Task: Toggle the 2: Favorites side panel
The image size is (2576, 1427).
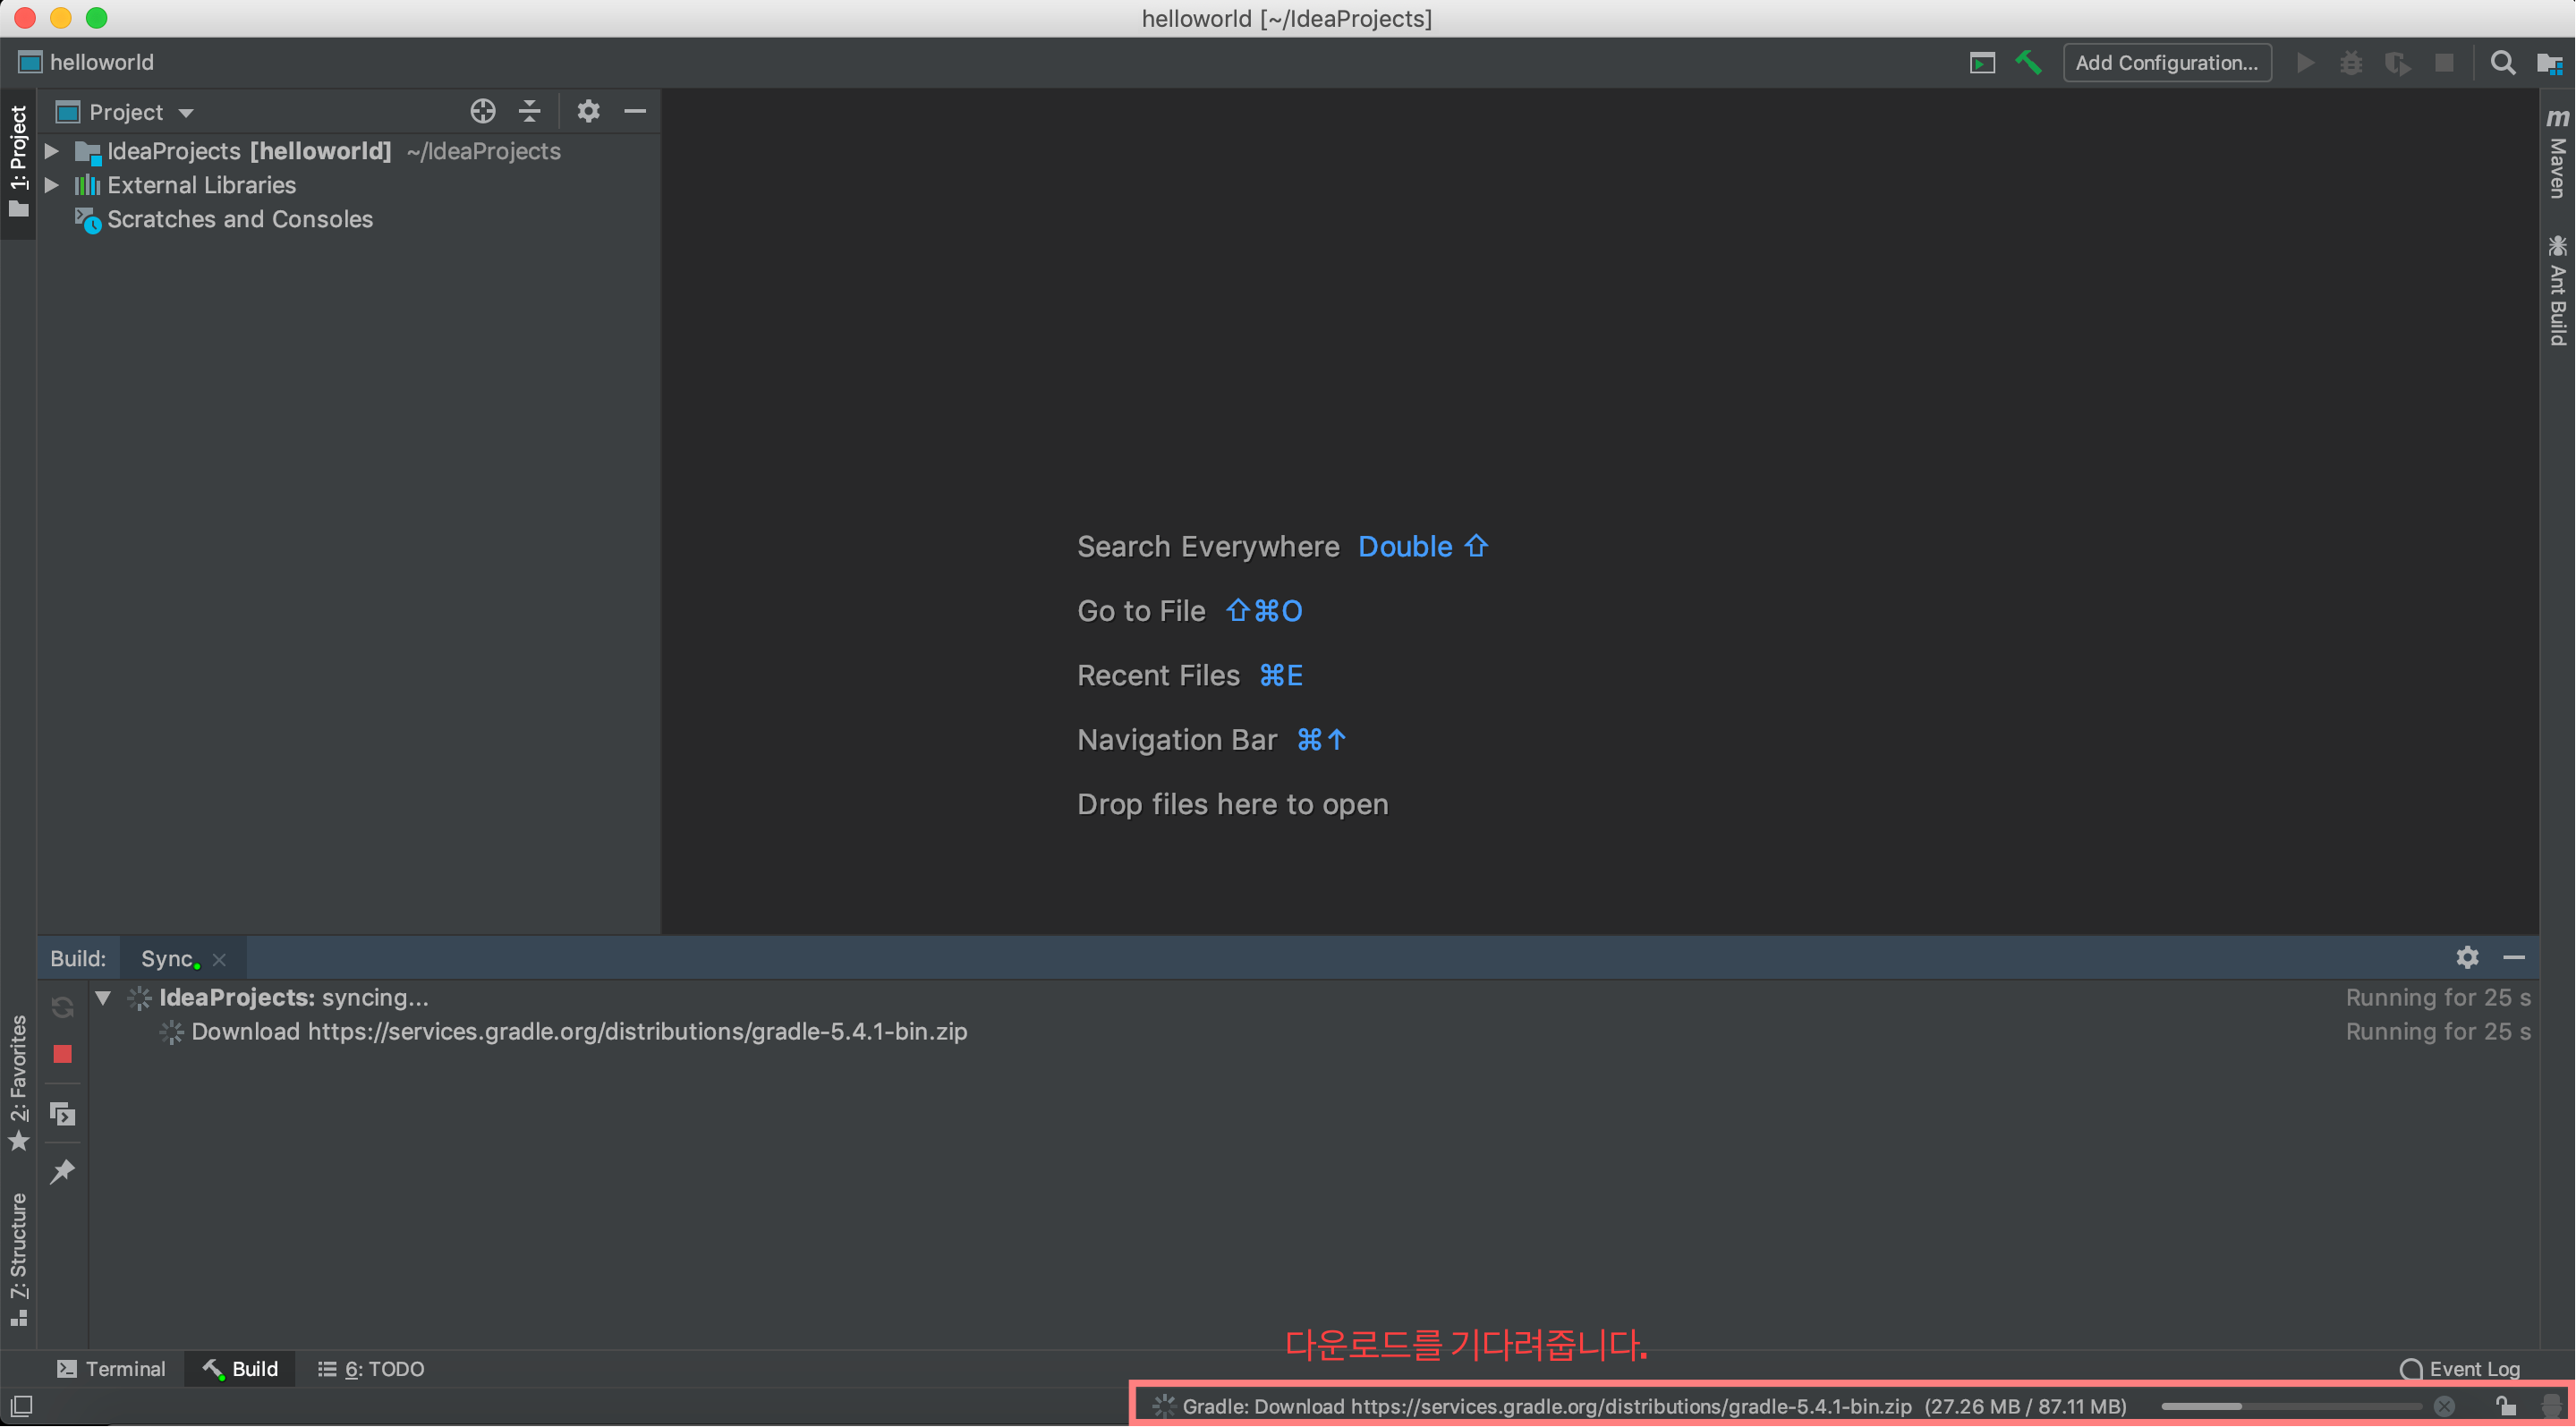Action: coord(18,1082)
